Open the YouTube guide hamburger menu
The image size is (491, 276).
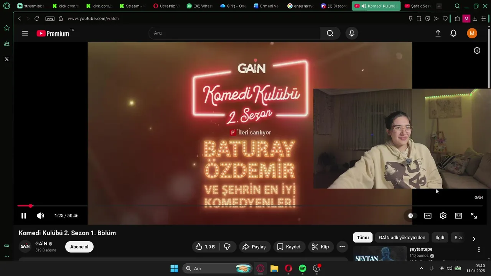(25, 33)
